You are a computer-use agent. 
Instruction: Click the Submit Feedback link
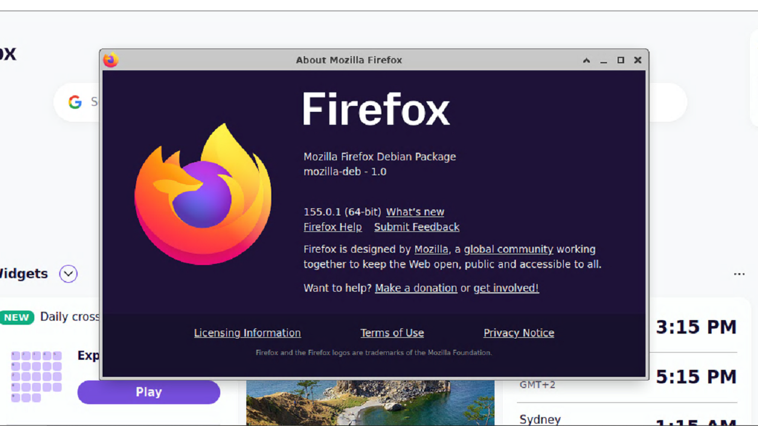(417, 227)
